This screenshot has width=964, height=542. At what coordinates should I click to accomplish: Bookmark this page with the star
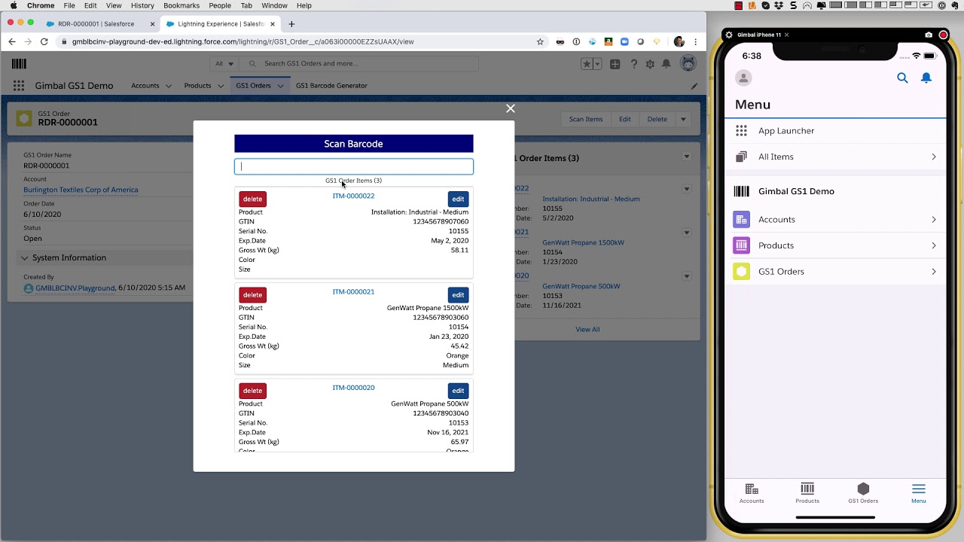click(x=540, y=42)
